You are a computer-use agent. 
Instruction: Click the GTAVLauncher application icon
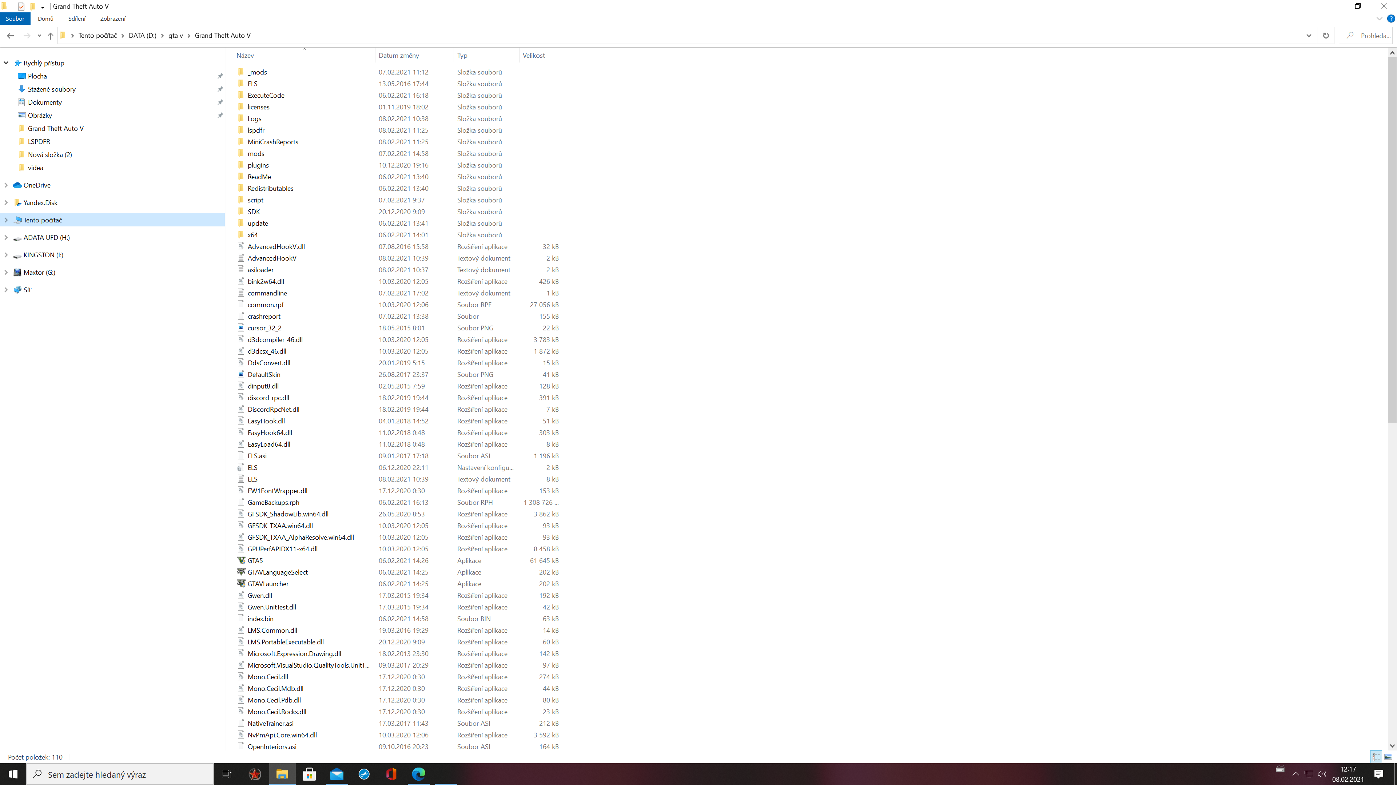point(241,583)
